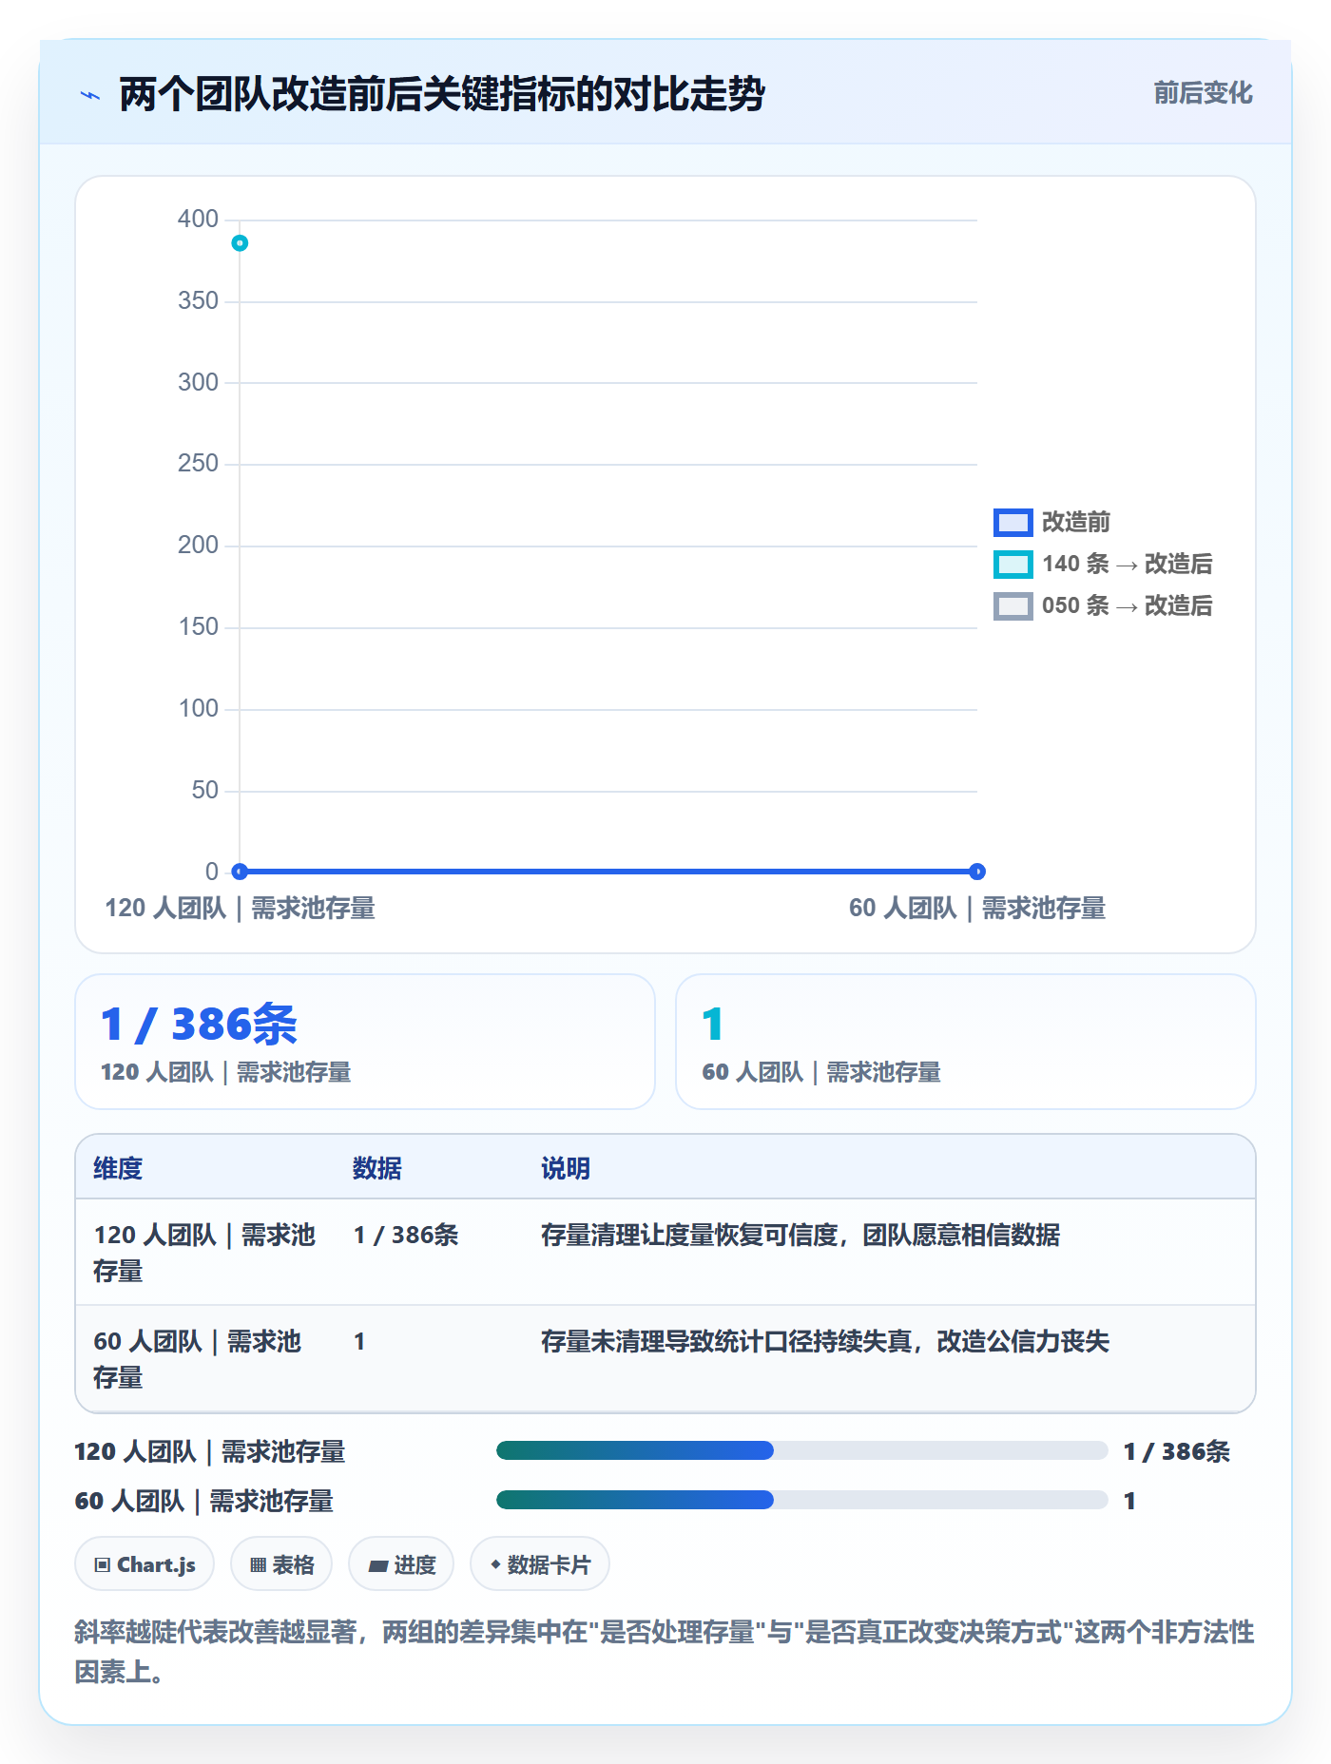Toggle the 140 条 → 改造后 legend swatch

[1013, 564]
